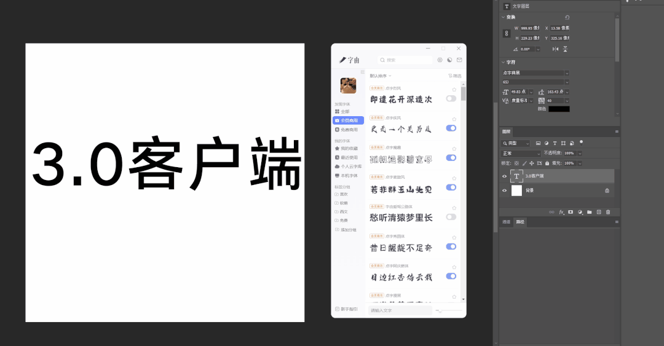Click lock position icon in 锁定 row
Image resolution: width=664 pixels, height=346 pixels.
click(x=531, y=163)
